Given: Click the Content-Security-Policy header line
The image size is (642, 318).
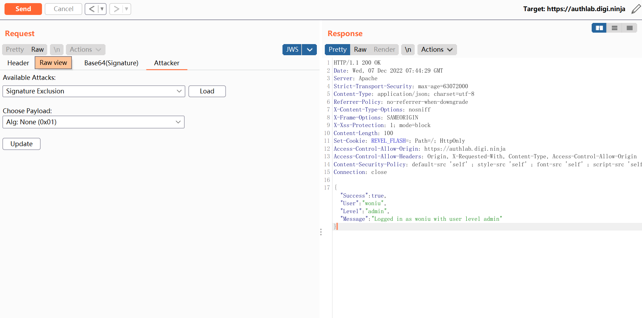Looking at the screenshot, I should [488, 165].
